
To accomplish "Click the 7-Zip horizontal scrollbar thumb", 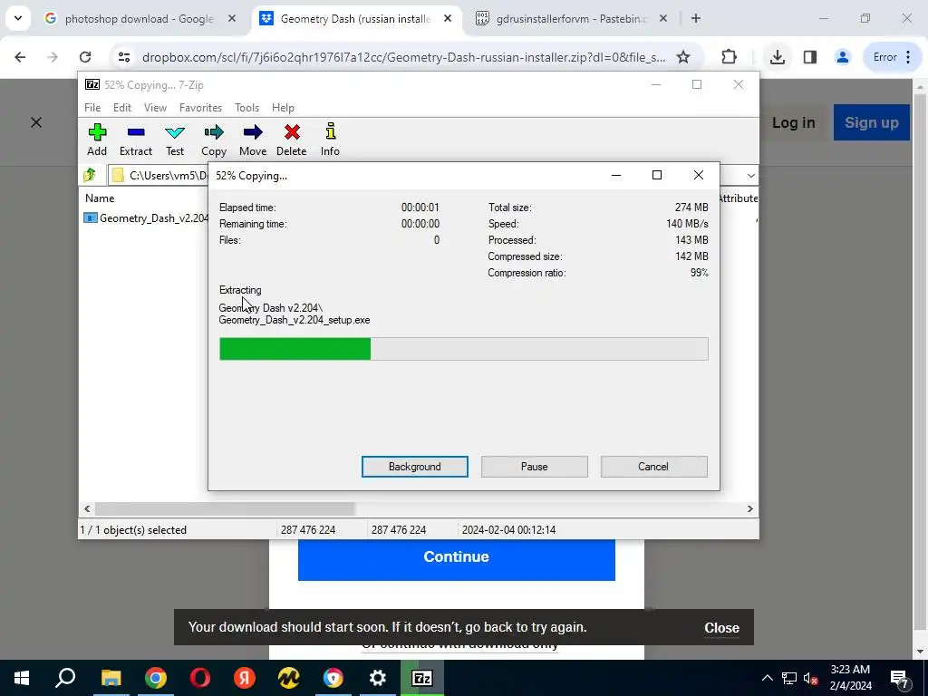I will [225, 509].
